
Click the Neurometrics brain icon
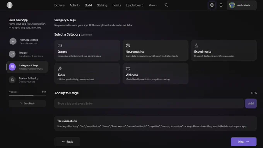[x=128, y=46]
